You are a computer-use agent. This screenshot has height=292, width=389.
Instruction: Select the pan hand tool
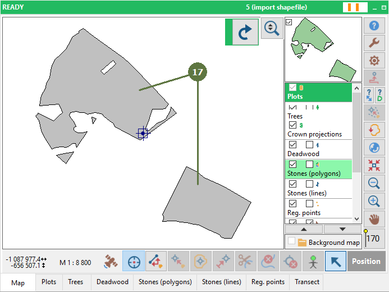point(374,218)
